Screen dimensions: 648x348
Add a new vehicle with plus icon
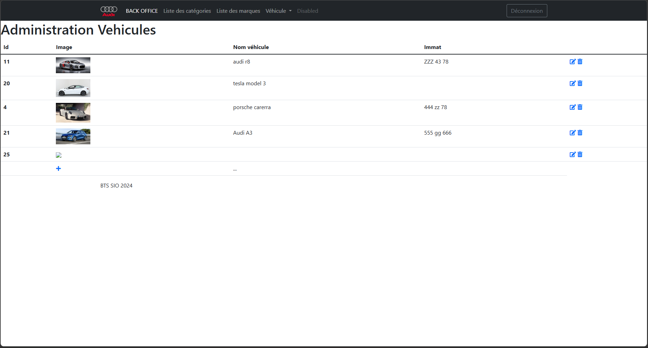58,168
